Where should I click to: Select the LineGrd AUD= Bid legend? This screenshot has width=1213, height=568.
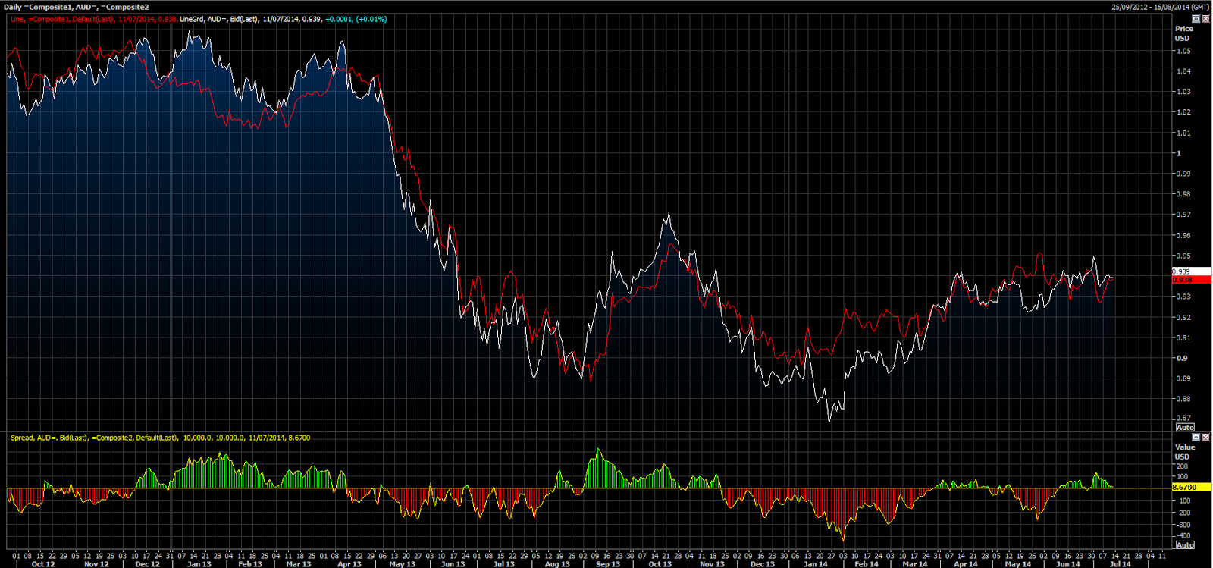[284, 19]
